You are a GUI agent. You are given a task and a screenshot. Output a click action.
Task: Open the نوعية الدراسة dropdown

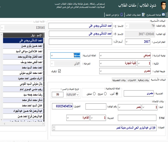tap(101, 55)
